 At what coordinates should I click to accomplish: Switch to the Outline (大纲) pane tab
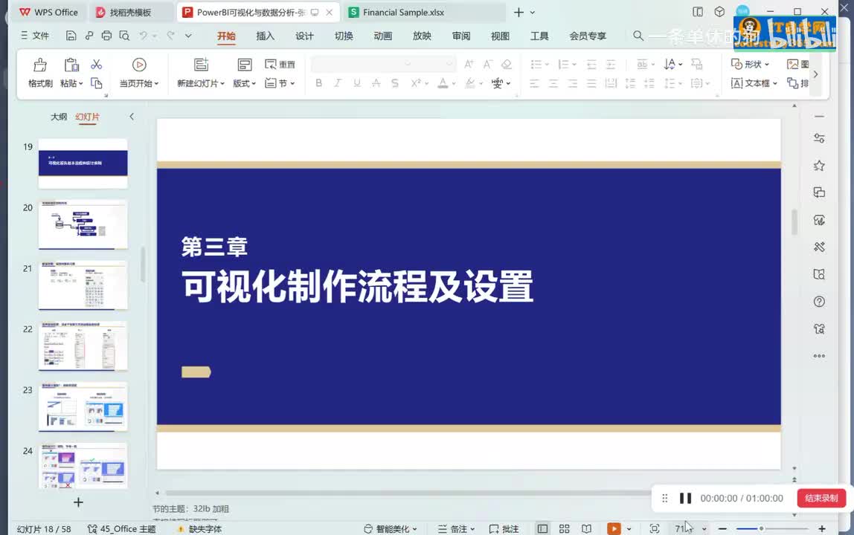pos(59,117)
